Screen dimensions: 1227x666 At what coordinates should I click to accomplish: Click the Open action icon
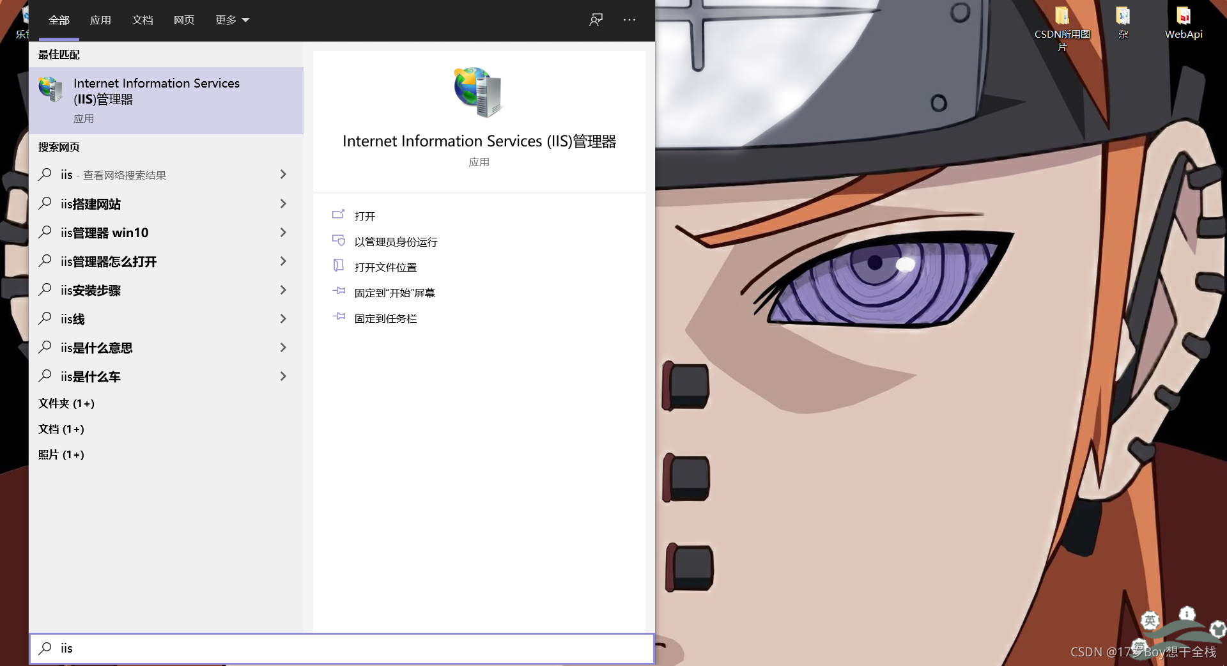pos(339,215)
